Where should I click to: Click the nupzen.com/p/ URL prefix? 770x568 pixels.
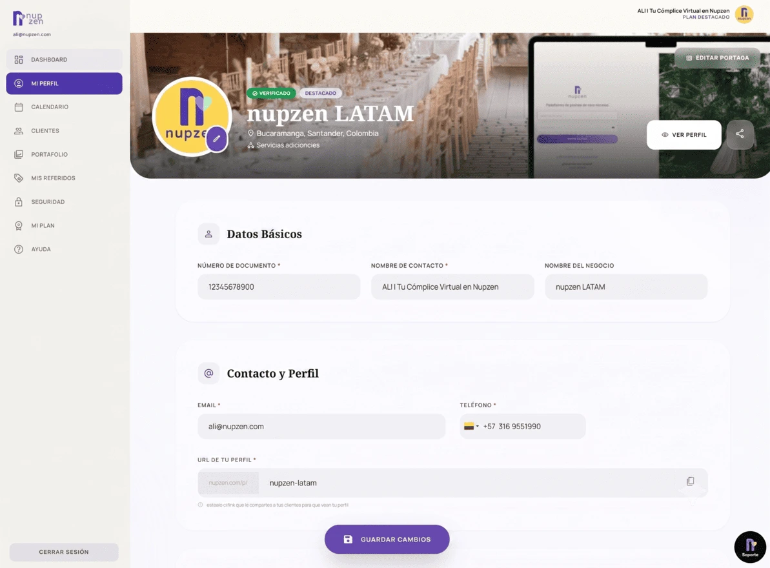pos(228,483)
